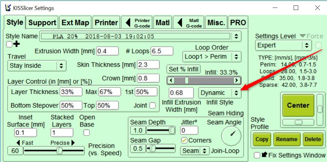Click the vertical slider beside Center button
327x162 pixels.
(x=320, y=110)
